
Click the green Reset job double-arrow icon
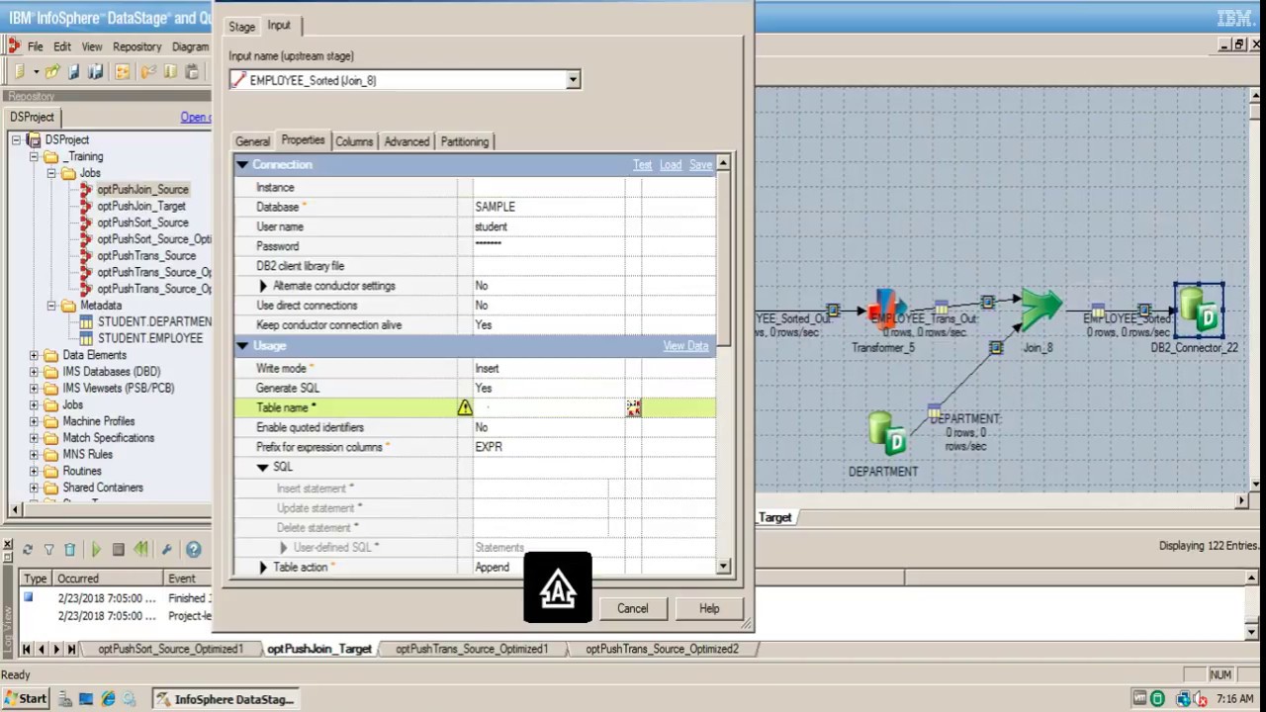click(141, 550)
